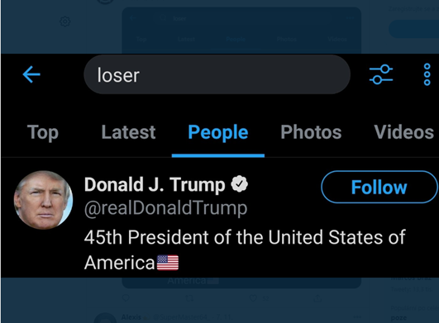
Task: Select the People tab
Action: [x=218, y=132]
